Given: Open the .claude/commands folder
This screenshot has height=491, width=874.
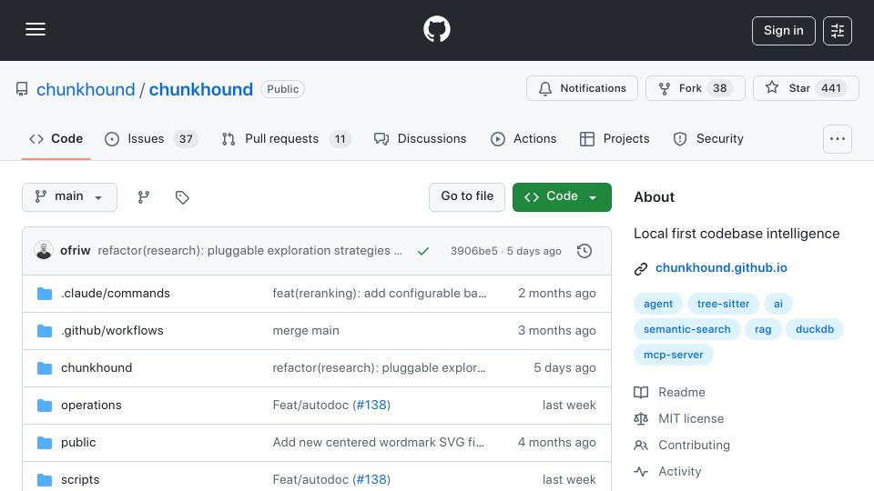Looking at the screenshot, I should pyautogui.click(x=116, y=294).
